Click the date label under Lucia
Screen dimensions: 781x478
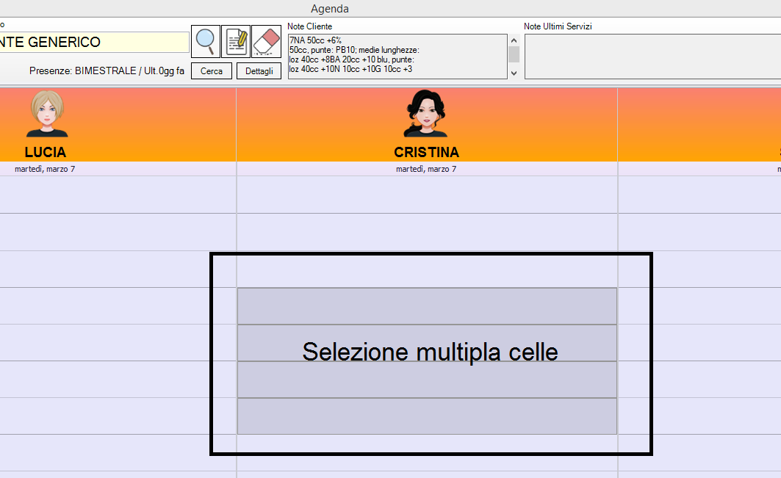tap(46, 169)
